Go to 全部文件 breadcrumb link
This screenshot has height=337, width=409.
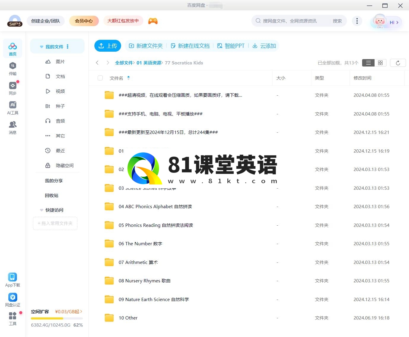[x=124, y=63]
